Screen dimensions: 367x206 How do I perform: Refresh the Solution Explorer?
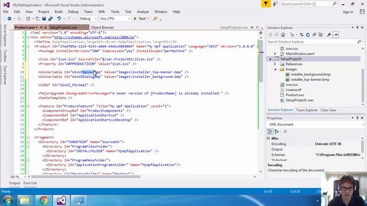coord(308,34)
